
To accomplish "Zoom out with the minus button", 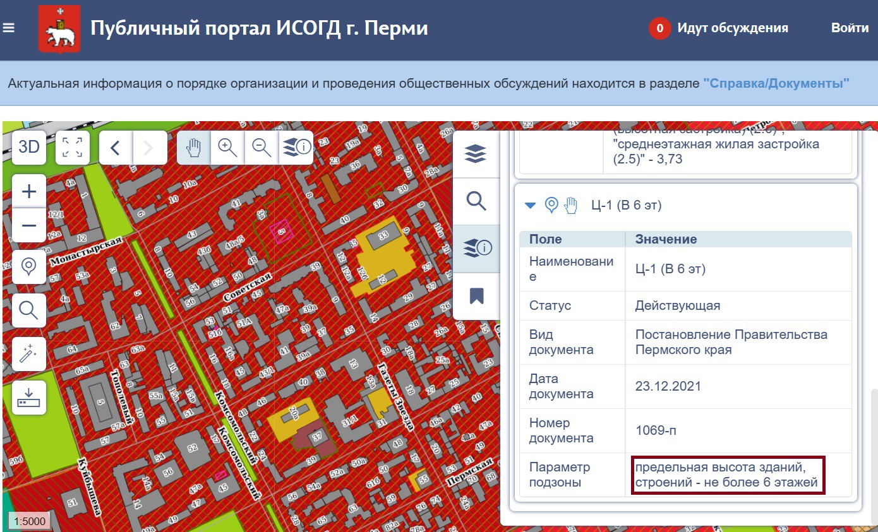I will pos(29,225).
